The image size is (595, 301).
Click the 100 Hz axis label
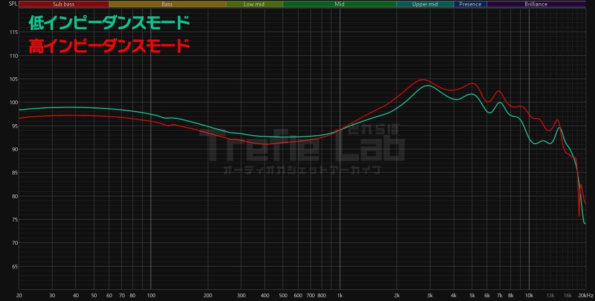coord(151,295)
